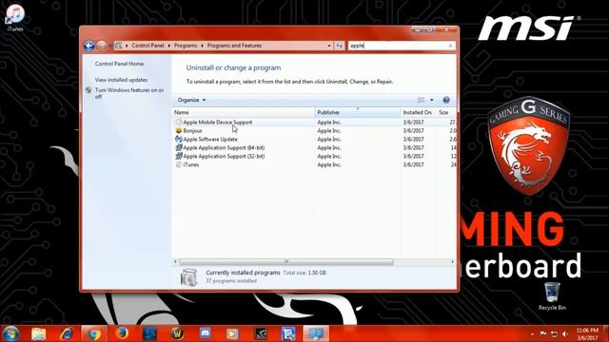609x342 pixels.
Task: Expand the arrow after Control Panel breadcrumb
Action: 169,46
